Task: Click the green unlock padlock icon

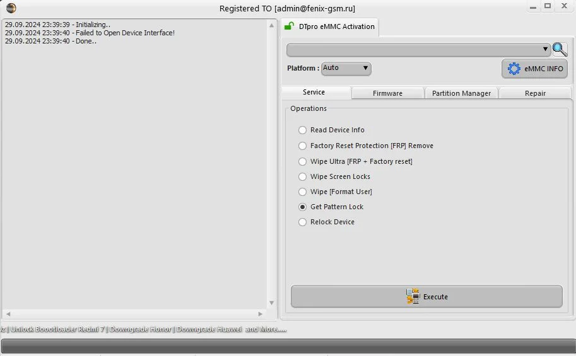Action: pyautogui.click(x=289, y=26)
